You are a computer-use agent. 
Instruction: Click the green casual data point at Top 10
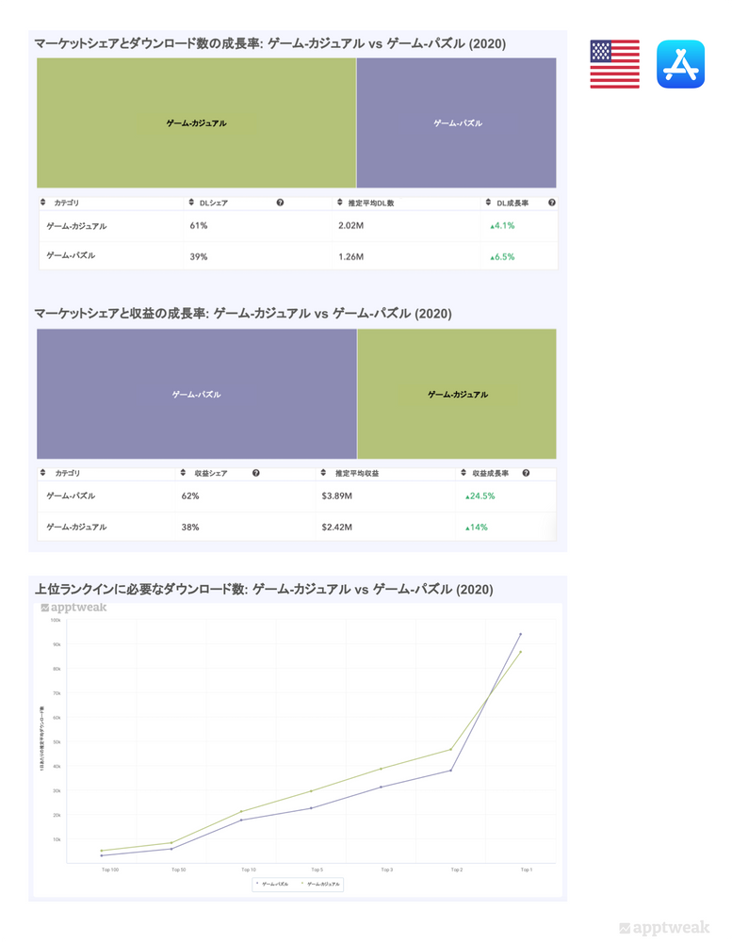241,811
